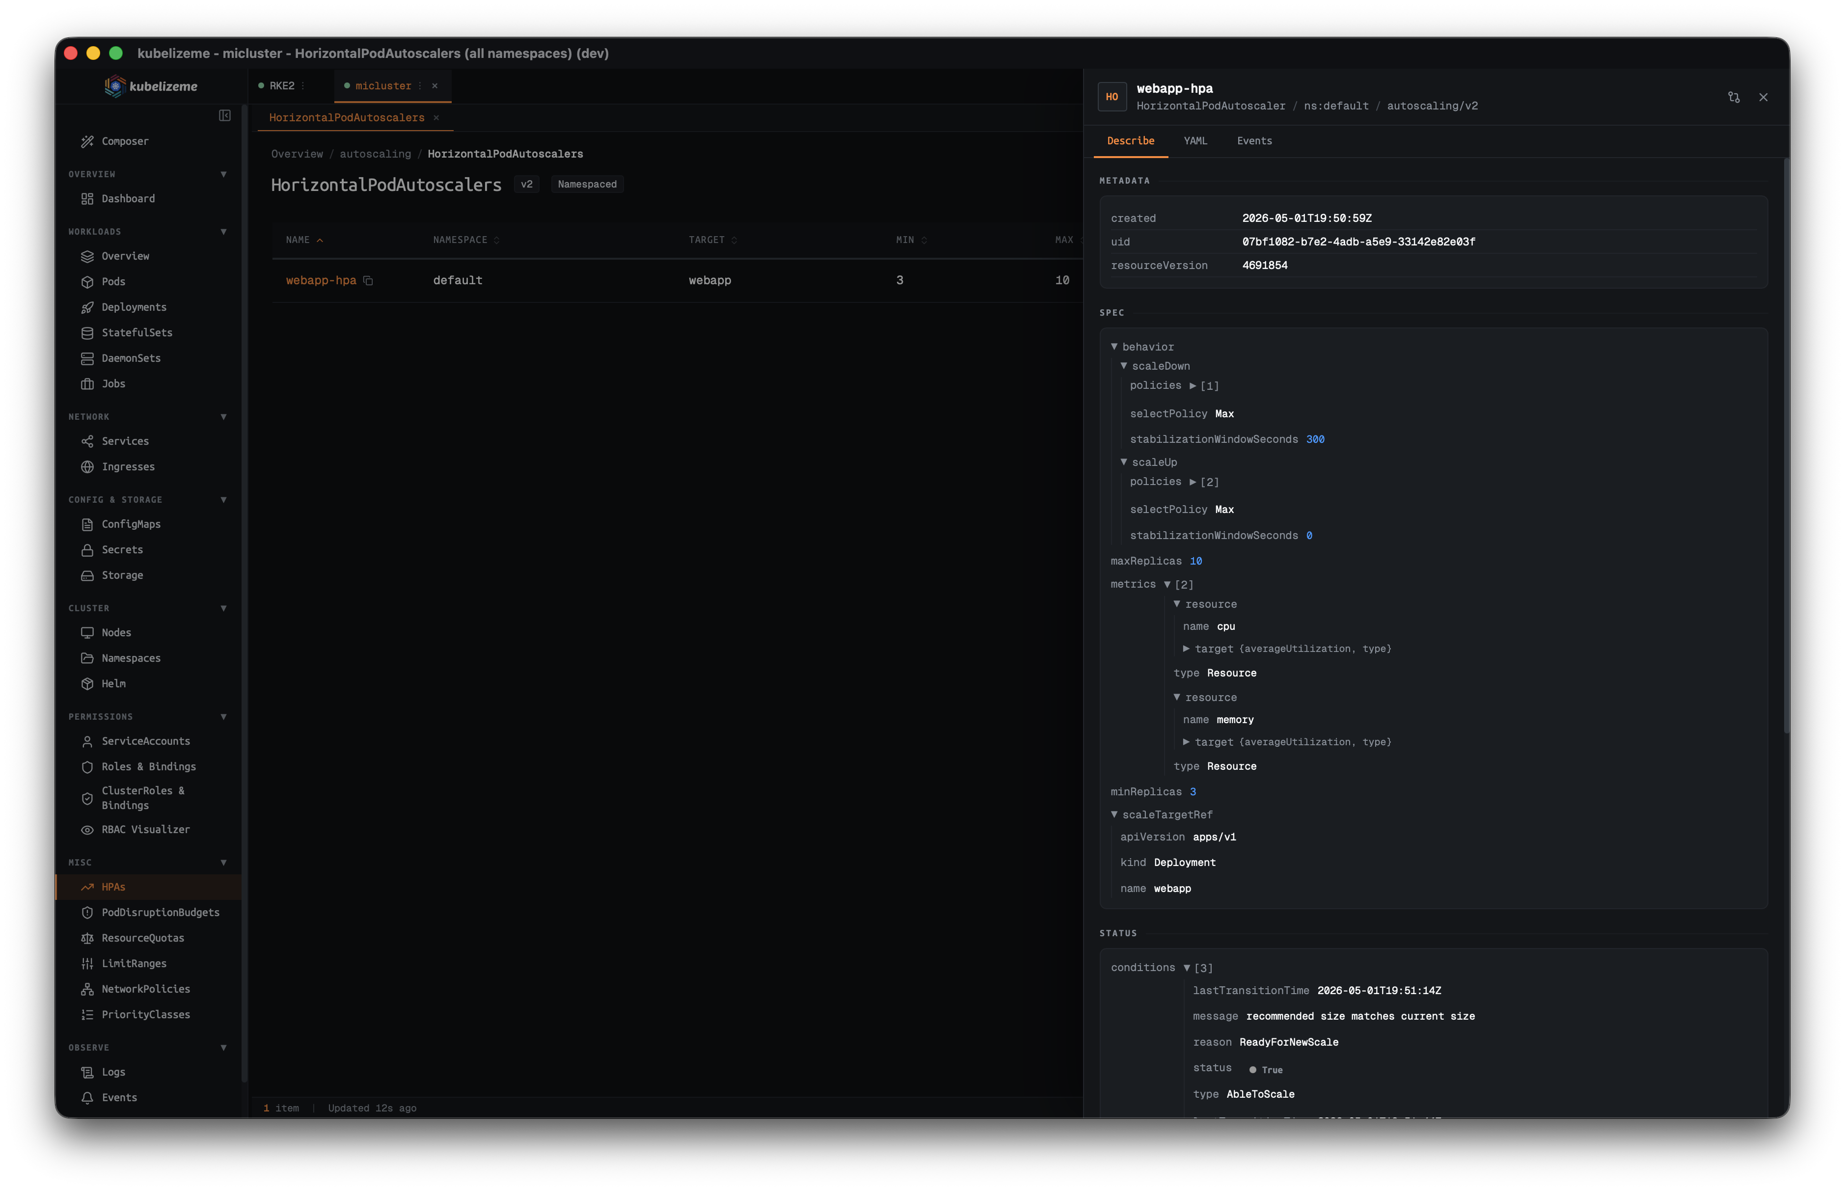The height and width of the screenshot is (1191, 1845).
Task: Select the HorizontalPodAutoscalers resource tab
Action: pyautogui.click(x=347, y=117)
